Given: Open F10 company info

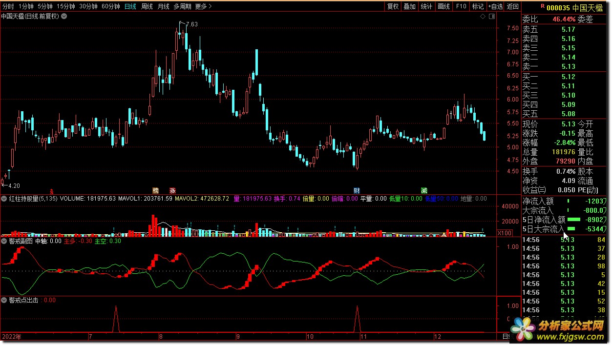Looking at the screenshot, I should click(461, 6).
